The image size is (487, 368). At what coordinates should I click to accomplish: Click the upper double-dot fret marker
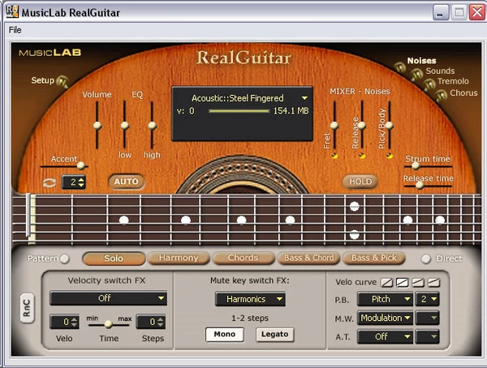[355, 206]
